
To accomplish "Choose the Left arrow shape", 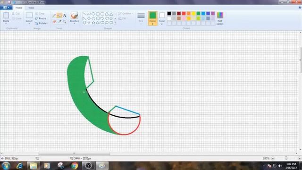I will [x=107, y=18].
